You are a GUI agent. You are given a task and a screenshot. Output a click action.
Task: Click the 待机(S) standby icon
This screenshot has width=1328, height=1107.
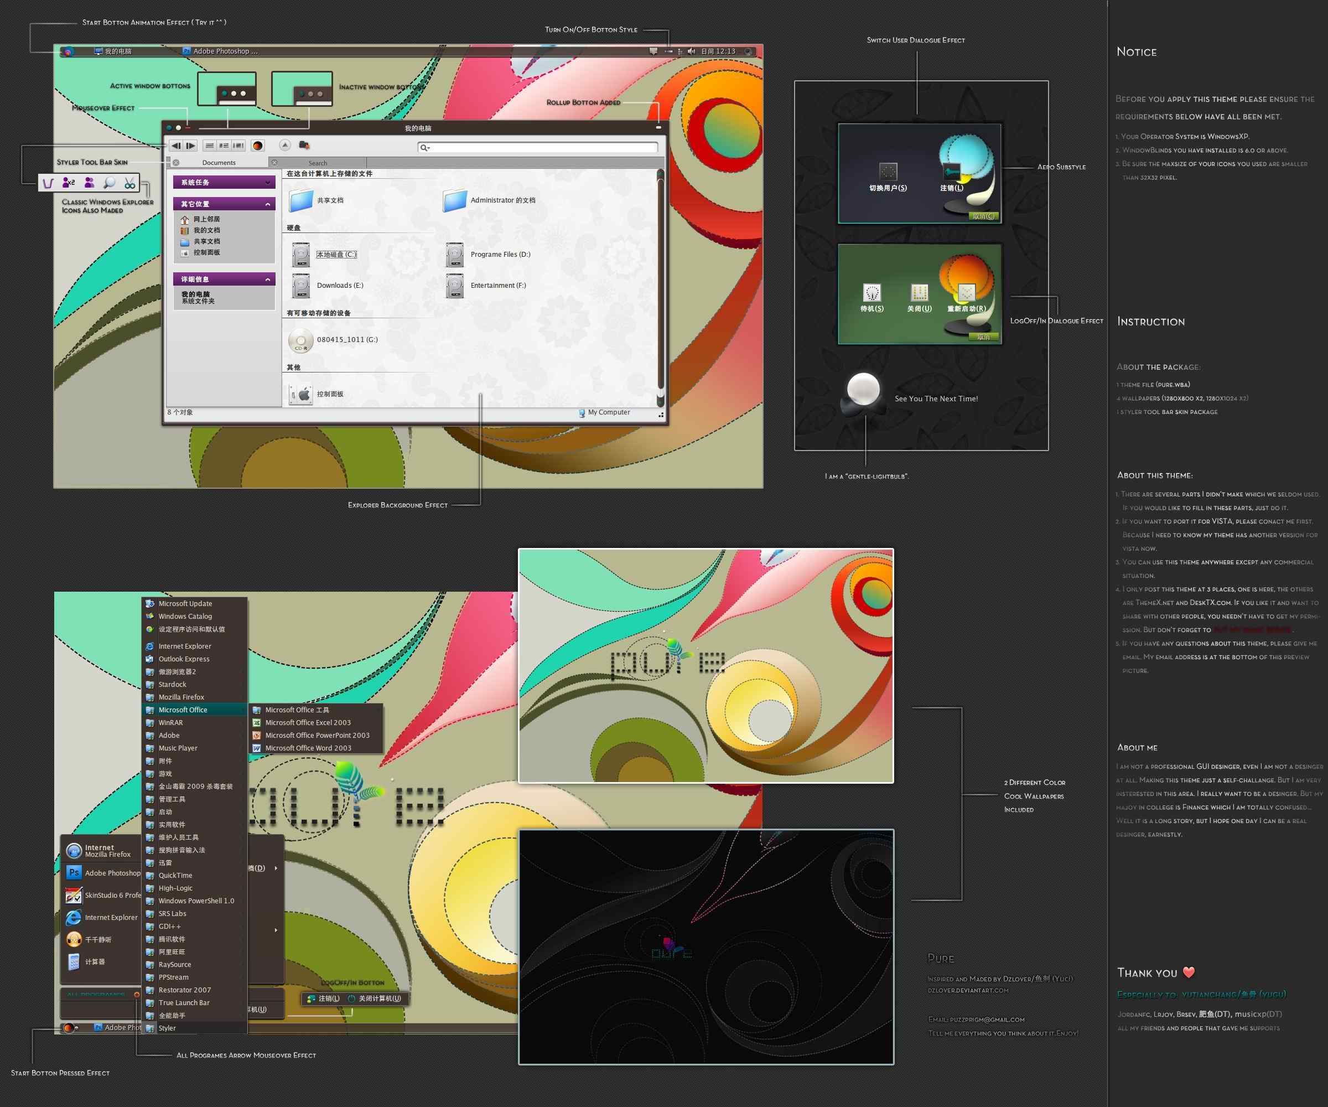[872, 292]
